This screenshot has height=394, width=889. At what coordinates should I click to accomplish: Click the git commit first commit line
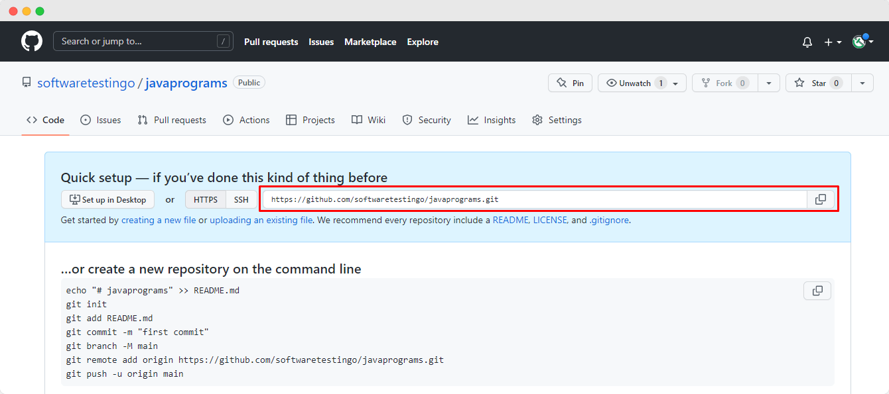(x=137, y=332)
